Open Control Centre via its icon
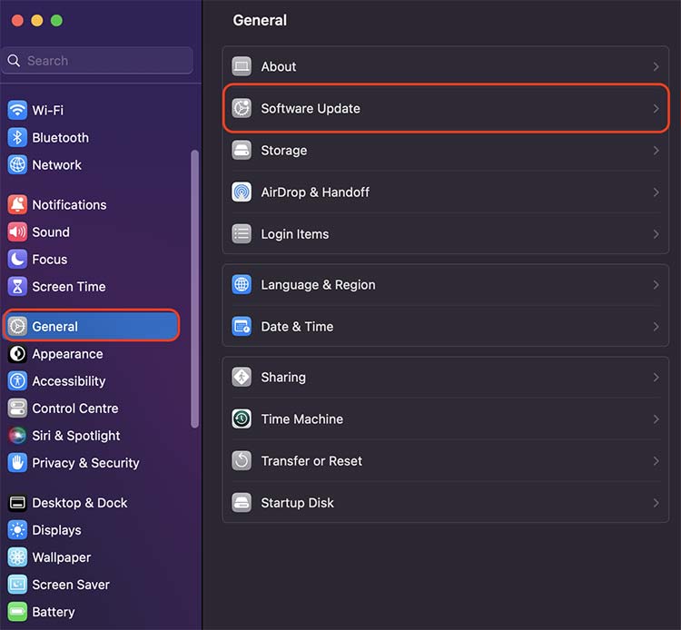This screenshot has height=630, width=681. coord(17,409)
